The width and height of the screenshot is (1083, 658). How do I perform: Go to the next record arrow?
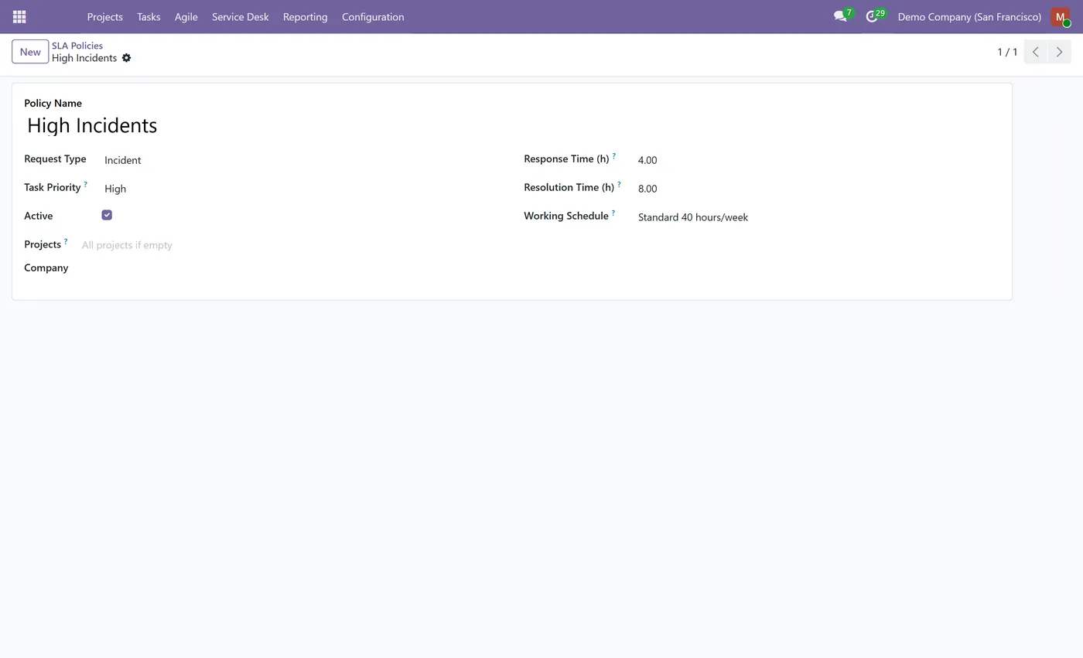[1059, 52]
